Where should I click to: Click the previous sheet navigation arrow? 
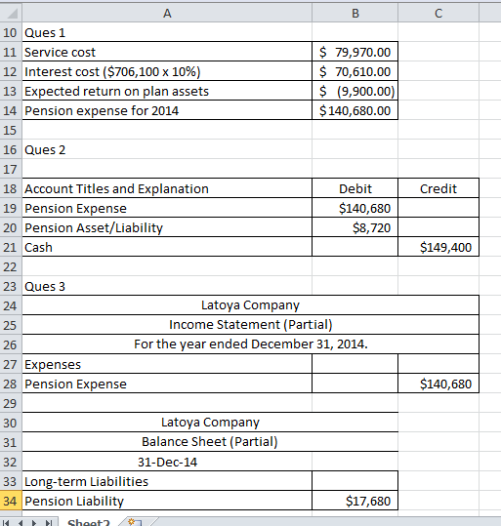(x=21, y=523)
